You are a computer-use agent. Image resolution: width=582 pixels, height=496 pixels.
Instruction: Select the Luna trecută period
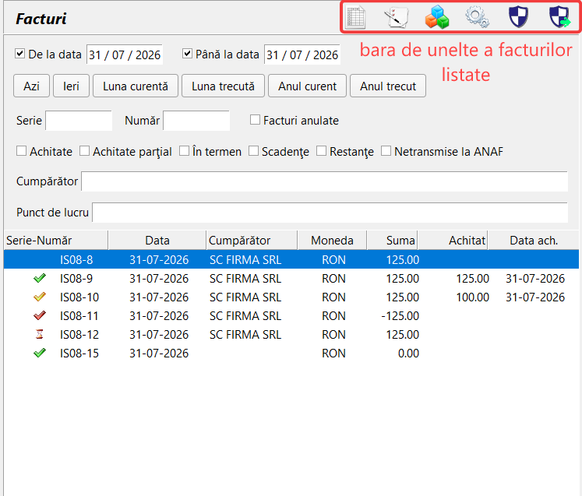223,86
